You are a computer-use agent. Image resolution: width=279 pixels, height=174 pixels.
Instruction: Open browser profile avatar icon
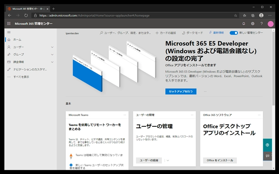pyautogui.click(x=261, y=15)
